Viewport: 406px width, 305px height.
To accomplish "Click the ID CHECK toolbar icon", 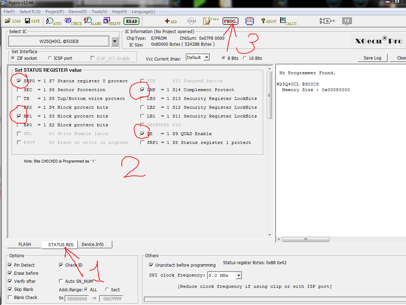I will 73,21.
